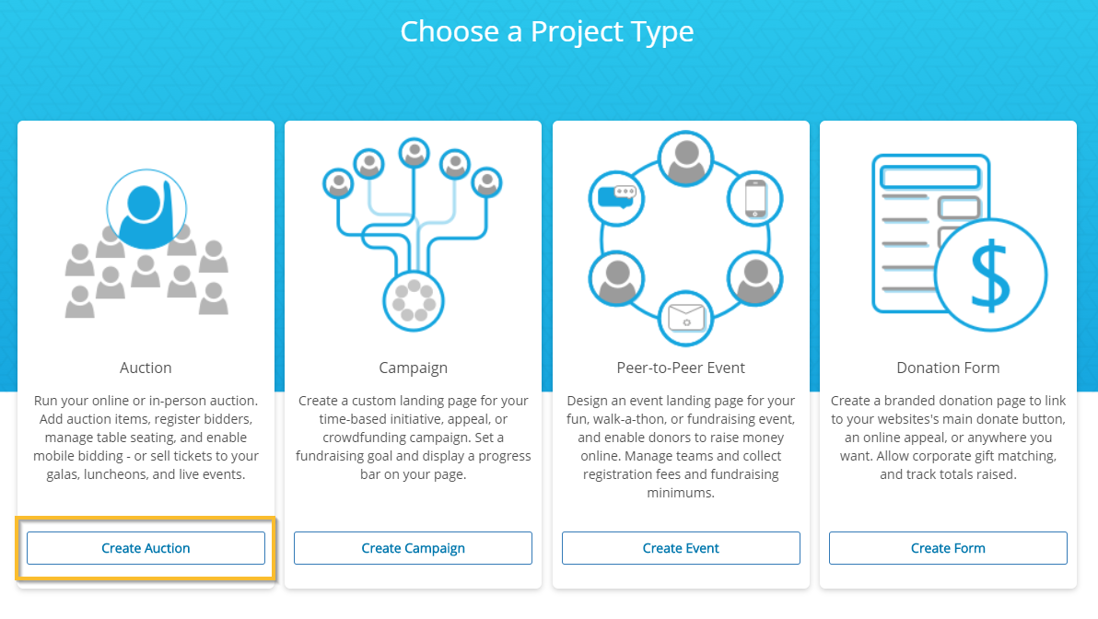Click the Create Form button
This screenshot has width=1098, height=619.
(x=948, y=548)
